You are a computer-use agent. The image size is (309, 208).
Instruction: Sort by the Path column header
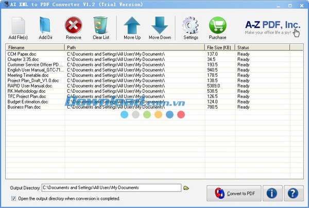[134, 47]
